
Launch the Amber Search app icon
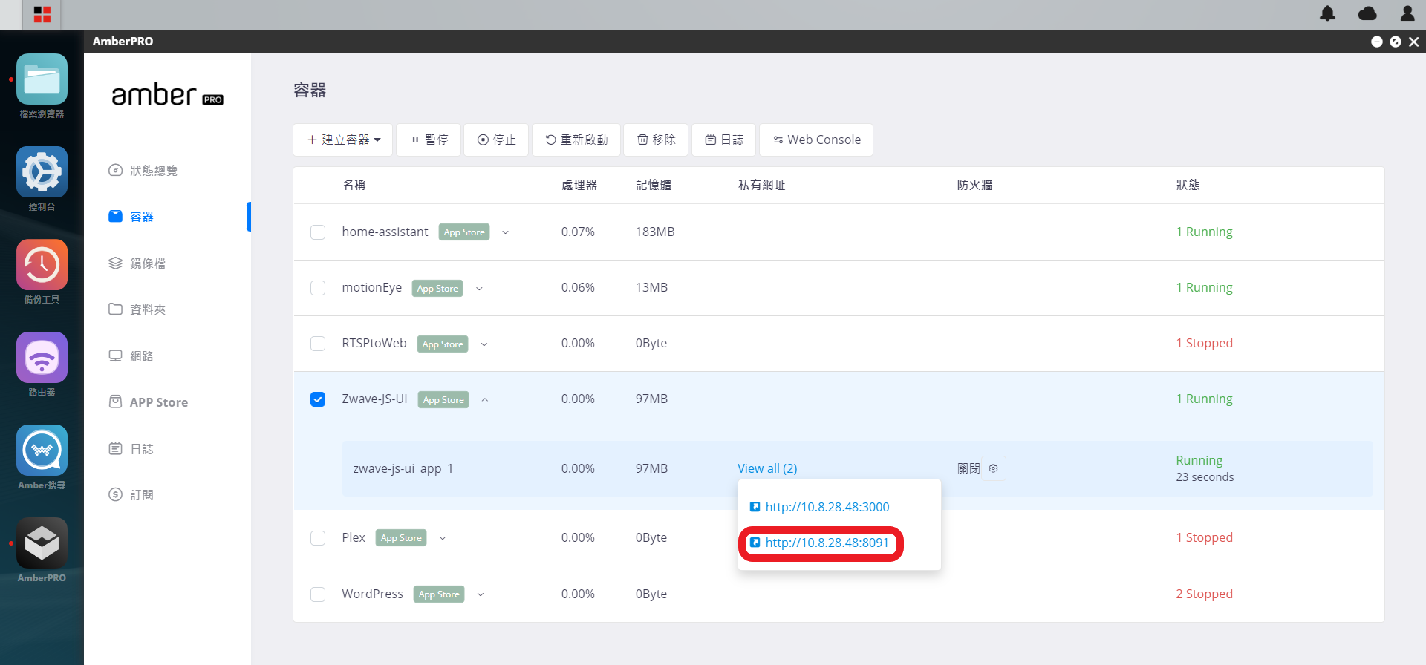42,451
